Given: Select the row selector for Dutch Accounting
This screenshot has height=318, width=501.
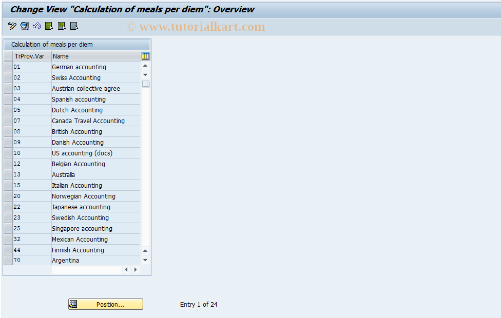Looking at the screenshot, I should coord(8,110).
